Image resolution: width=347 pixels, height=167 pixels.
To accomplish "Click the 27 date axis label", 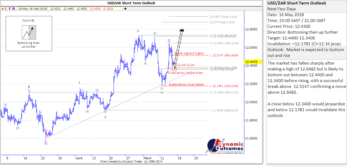I will [128, 158].
